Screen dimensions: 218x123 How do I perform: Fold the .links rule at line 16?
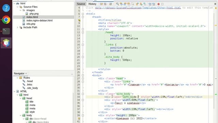(83, 45)
